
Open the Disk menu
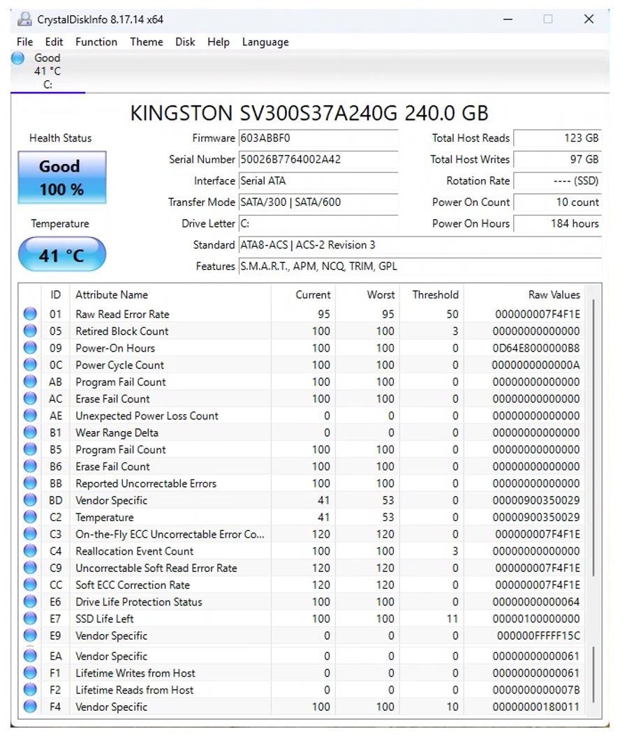tap(185, 42)
